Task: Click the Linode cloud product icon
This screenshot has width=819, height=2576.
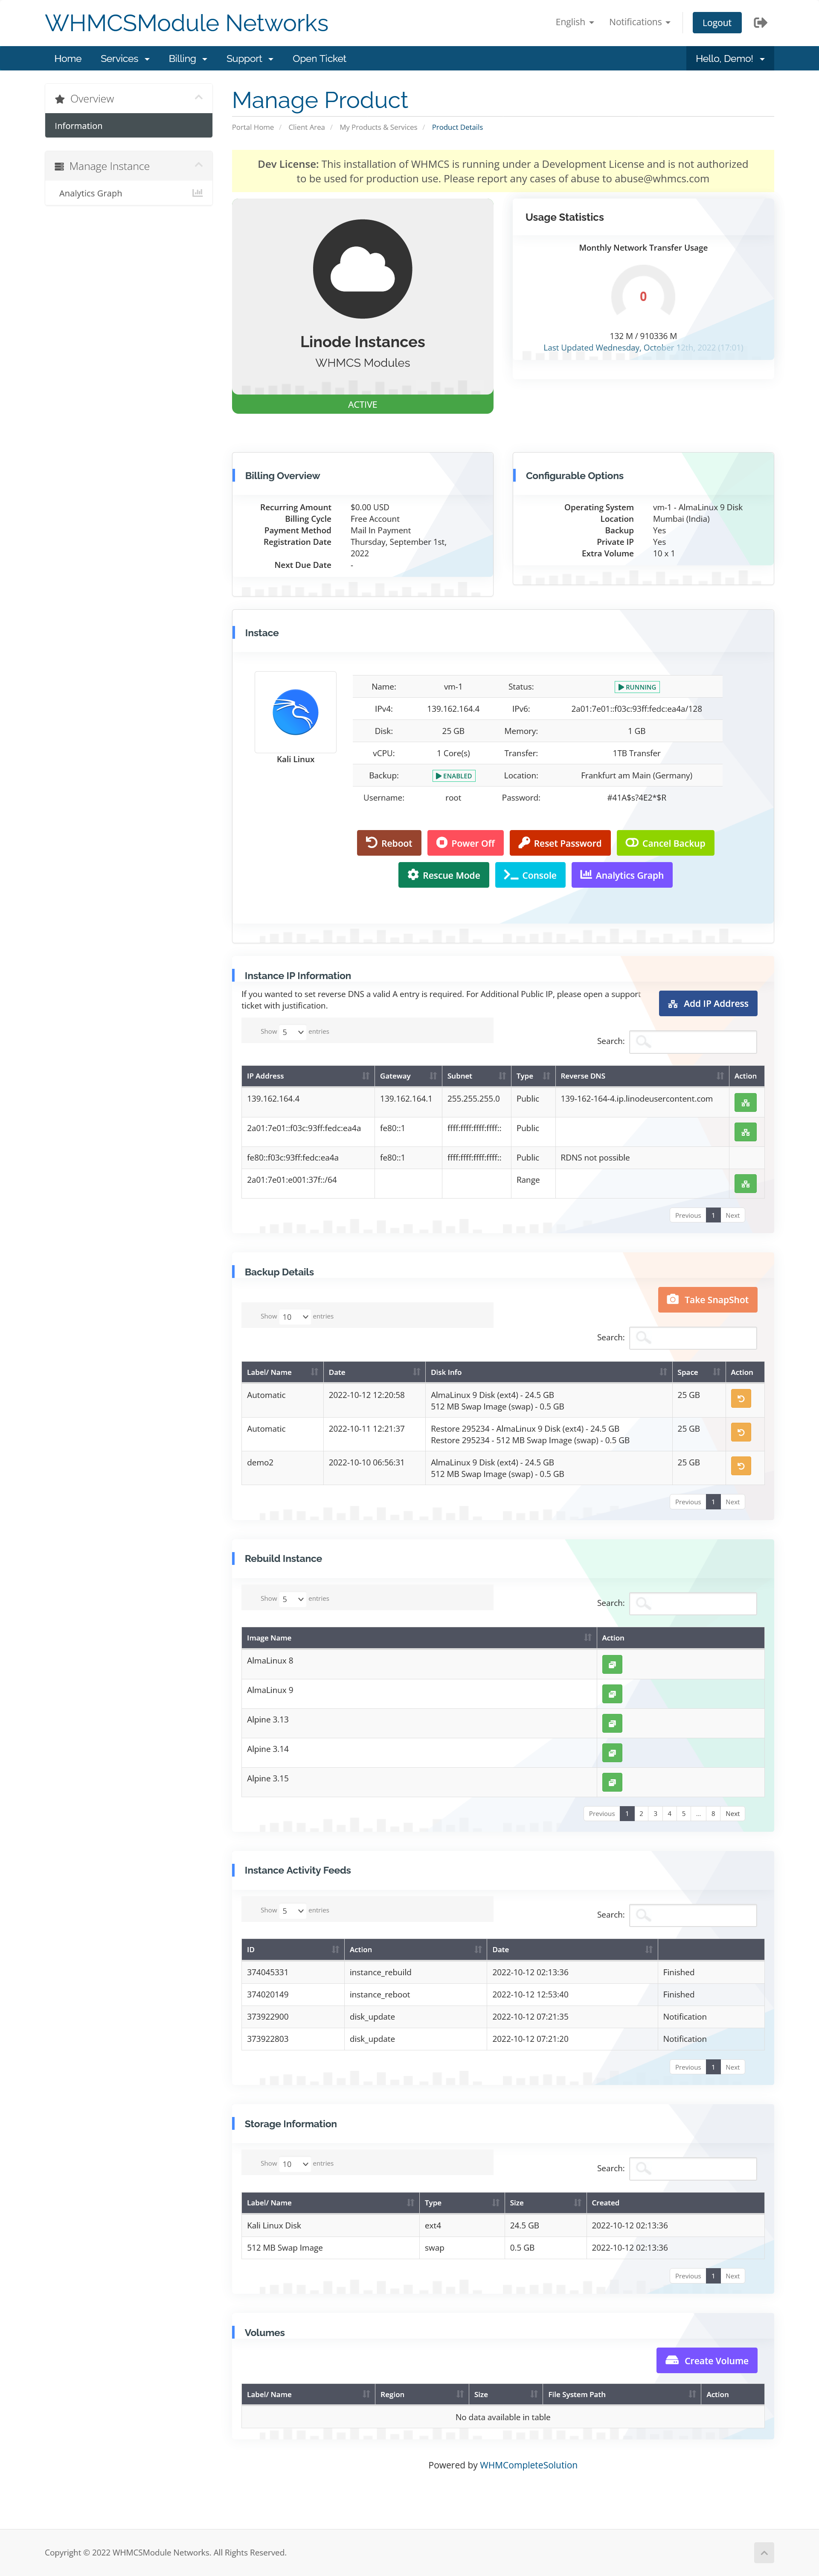Action: click(x=363, y=269)
